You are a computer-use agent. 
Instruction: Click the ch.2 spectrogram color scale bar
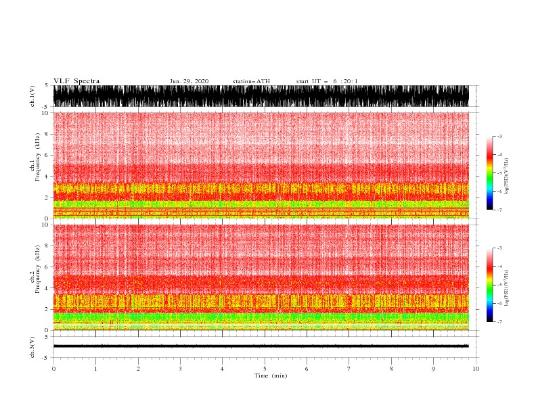click(489, 285)
